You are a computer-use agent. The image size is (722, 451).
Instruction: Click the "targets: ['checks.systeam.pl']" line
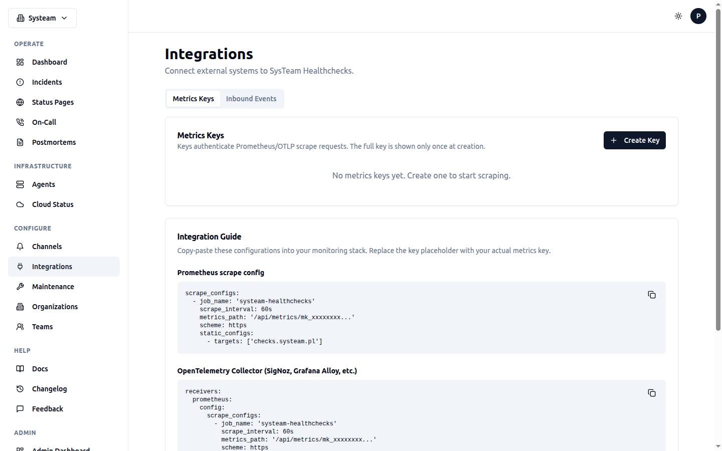click(x=265, y=341)
